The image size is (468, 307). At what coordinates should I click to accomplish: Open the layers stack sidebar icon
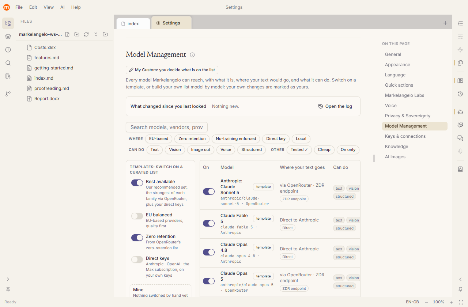[x=8, y=37]
